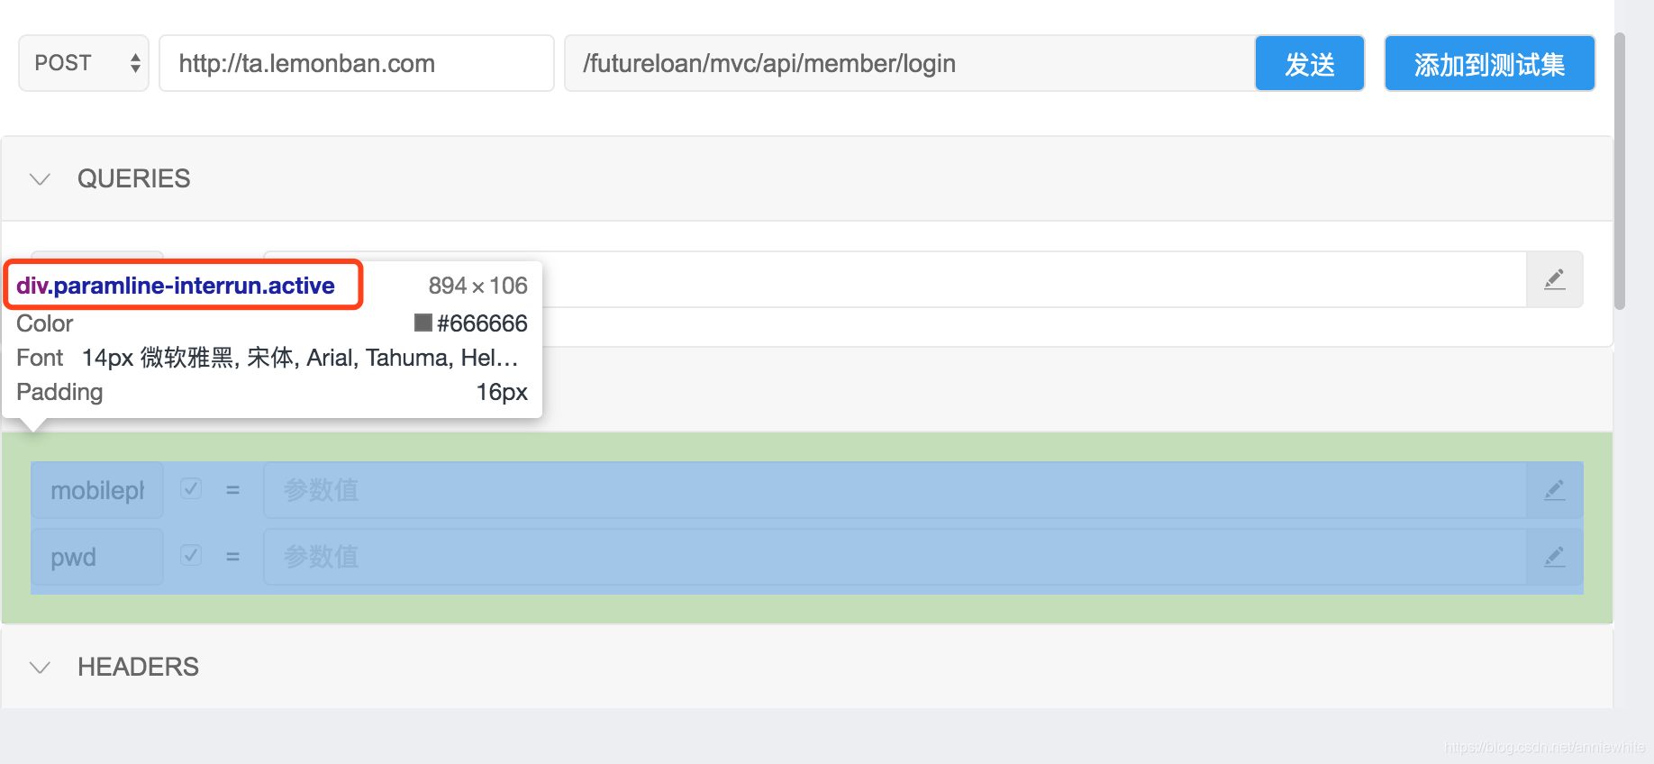
Task: Click the mobilephone parameter name field
Action: 97,490
